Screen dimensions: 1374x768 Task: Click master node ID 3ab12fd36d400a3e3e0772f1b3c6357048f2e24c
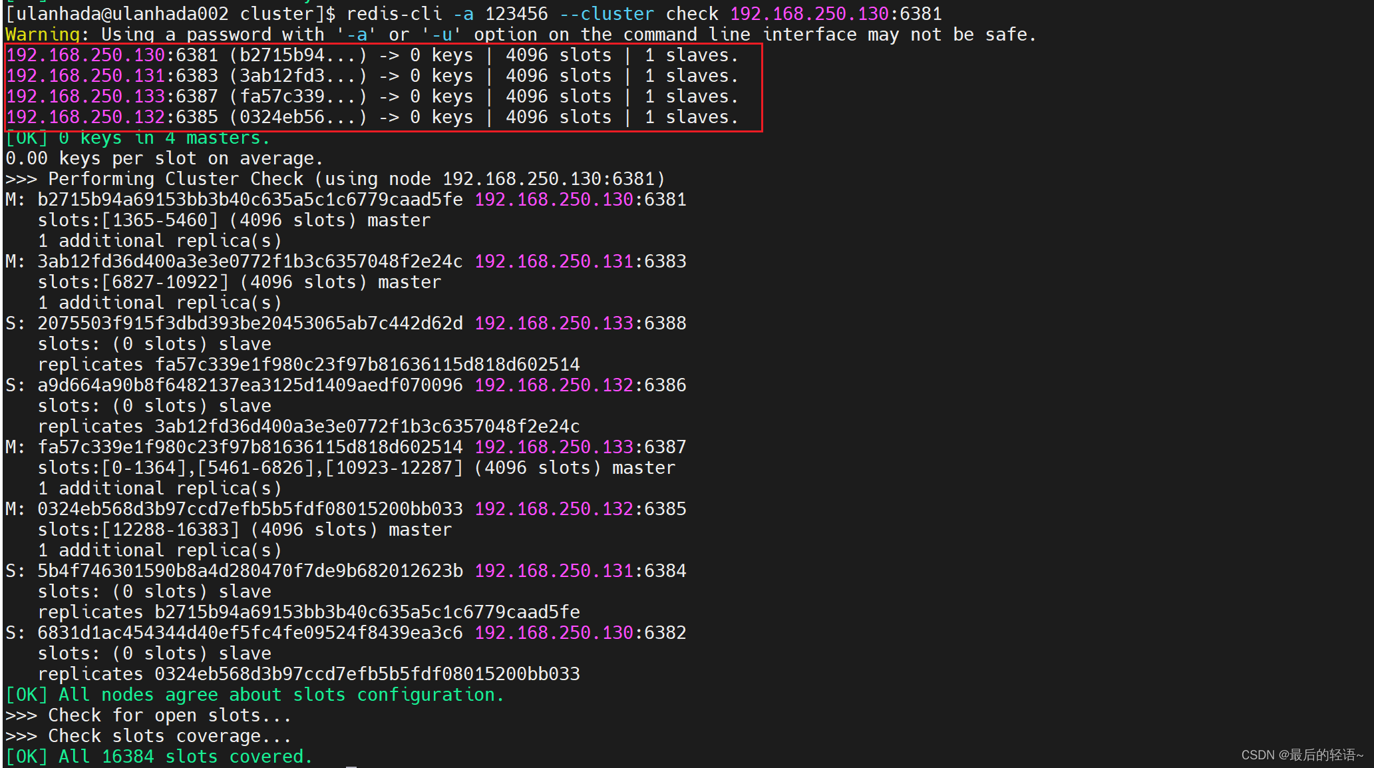250,262
